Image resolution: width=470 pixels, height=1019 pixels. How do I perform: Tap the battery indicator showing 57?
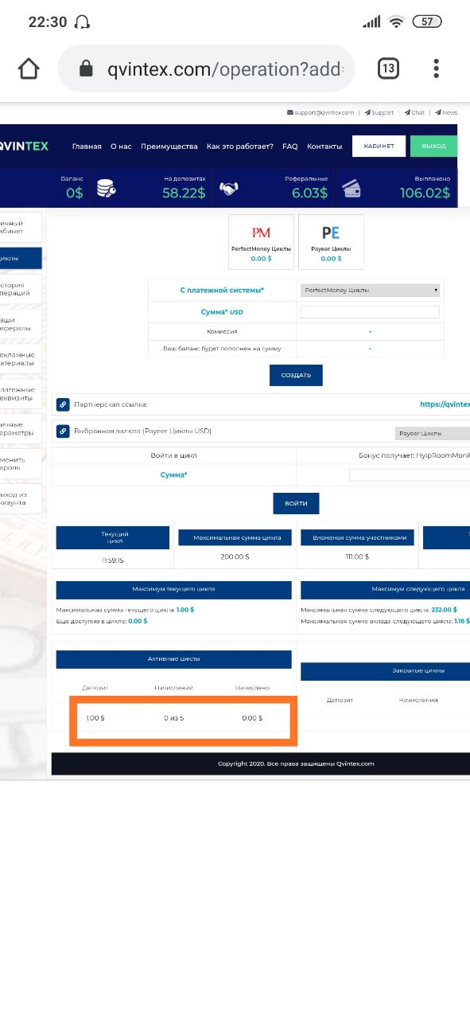[x=427, y=22]
